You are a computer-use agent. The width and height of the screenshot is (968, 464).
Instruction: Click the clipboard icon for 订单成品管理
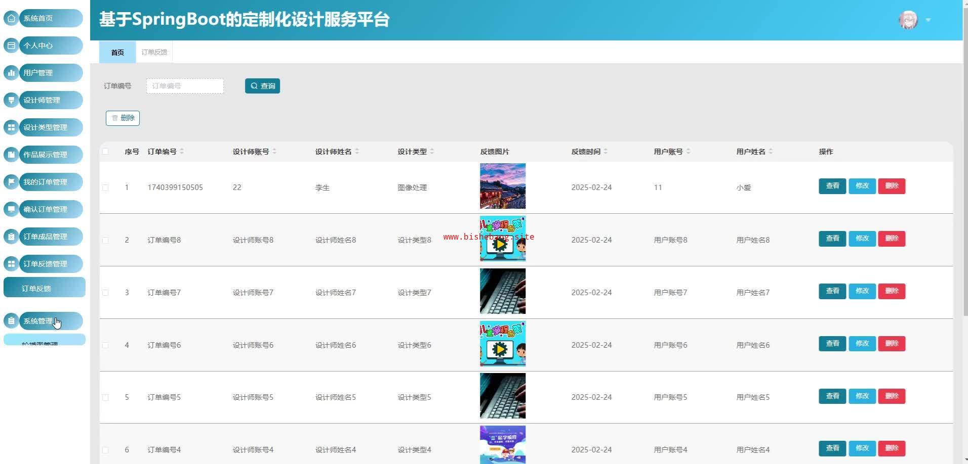[x=11, y=237]
